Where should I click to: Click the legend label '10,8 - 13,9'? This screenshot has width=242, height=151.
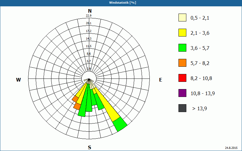coord(203,94)
